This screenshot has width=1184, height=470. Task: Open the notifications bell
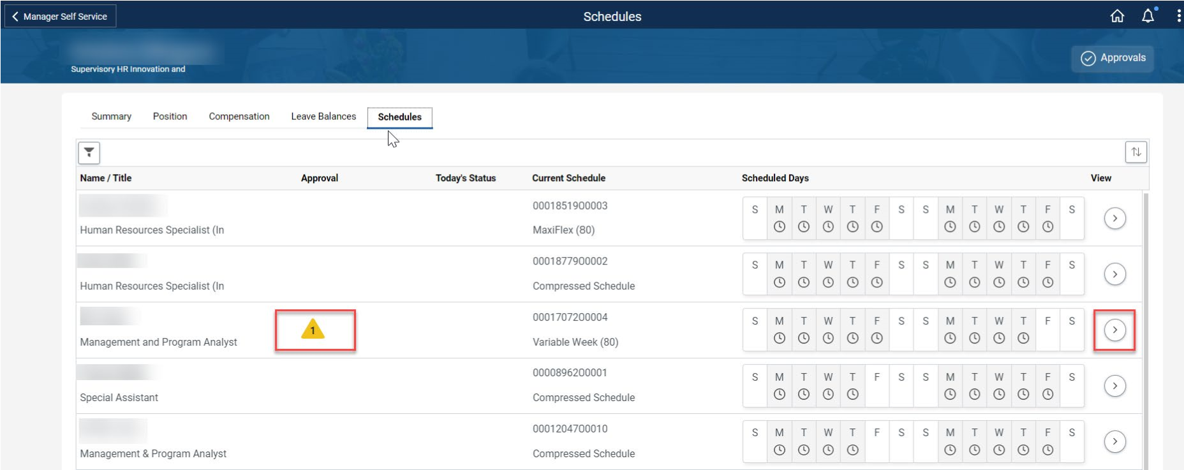pos(1148,16)
